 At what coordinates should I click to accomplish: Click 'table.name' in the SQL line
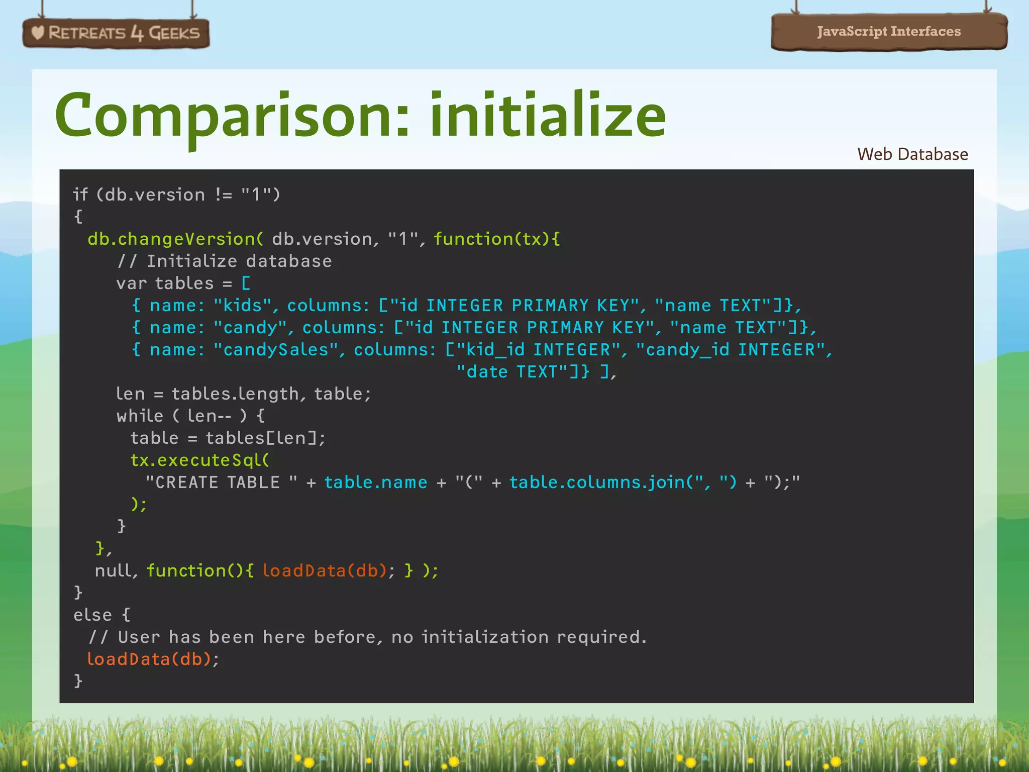coord(375,482)
